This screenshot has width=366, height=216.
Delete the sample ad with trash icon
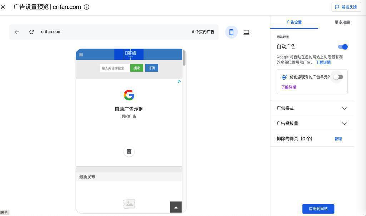coord(129,151)
